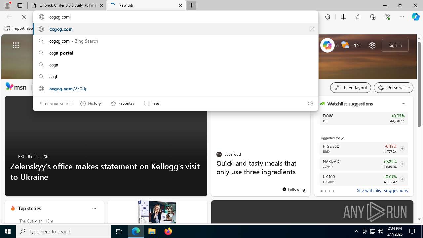Remove the ccgcg.com suggestion
This screenshot has width=423, height=238.
(x=312, y=29)
